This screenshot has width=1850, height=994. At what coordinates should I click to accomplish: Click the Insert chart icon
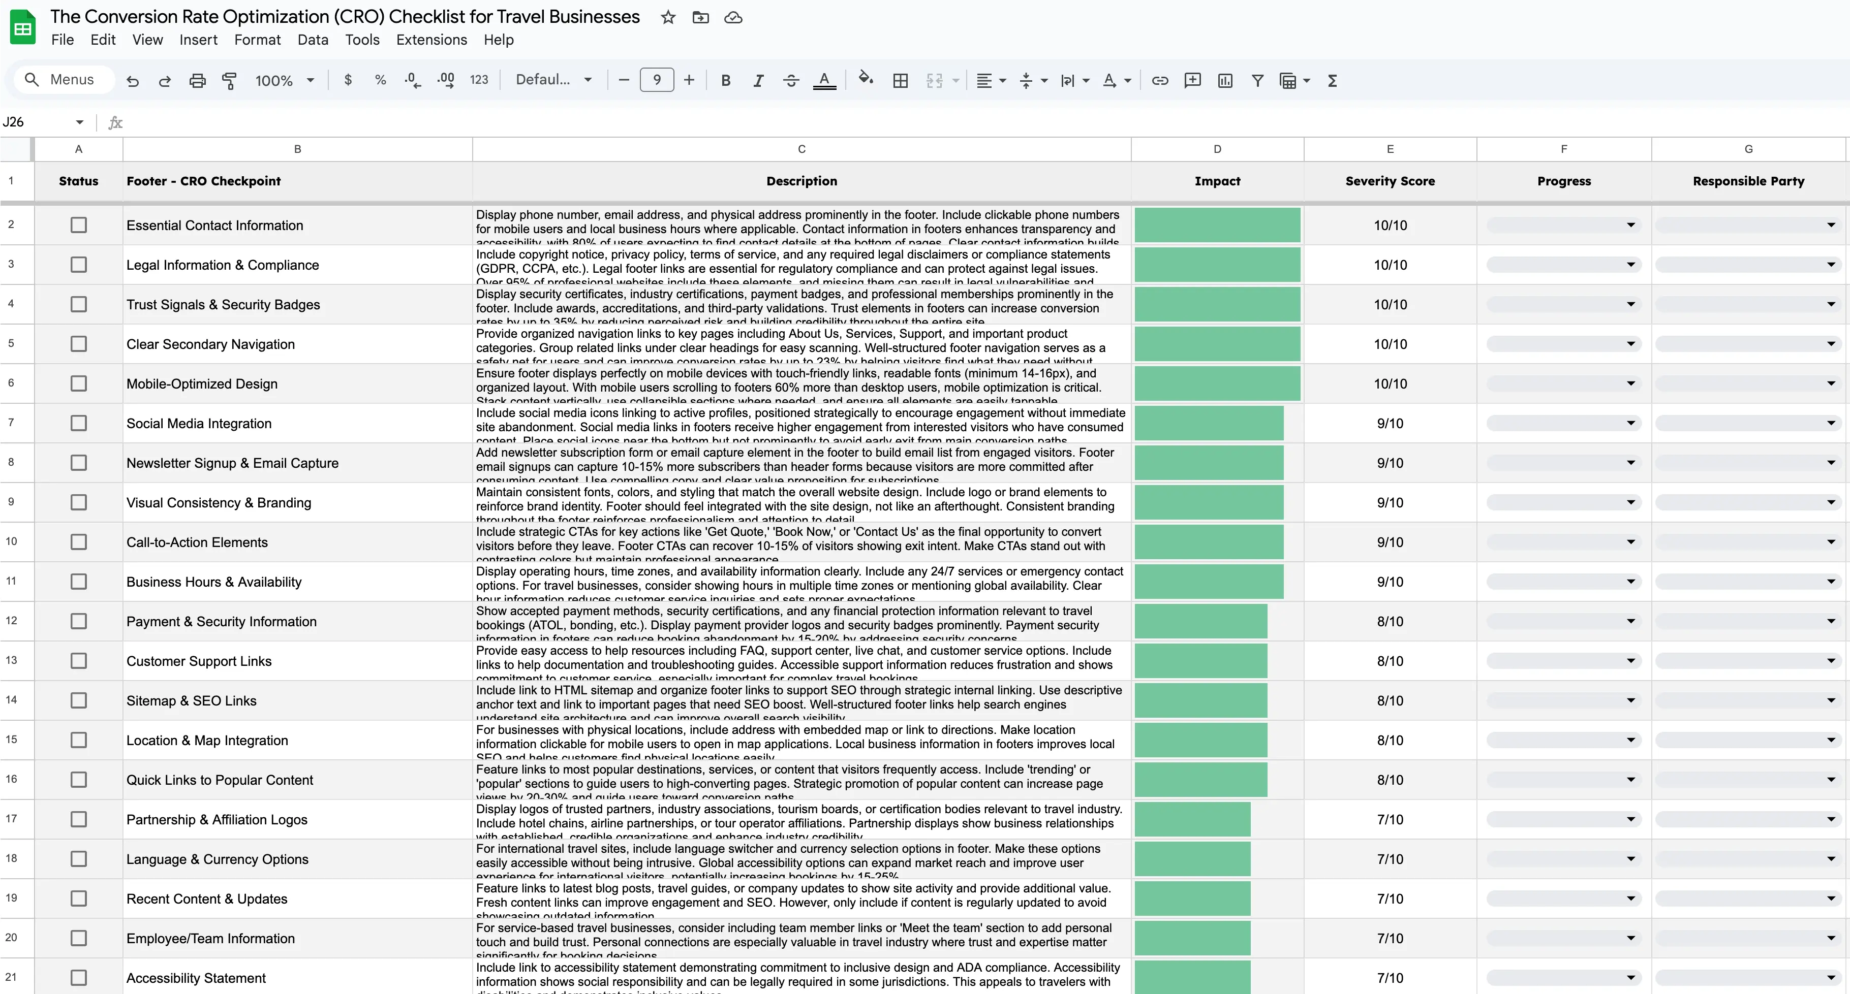tap(1225, 80)
